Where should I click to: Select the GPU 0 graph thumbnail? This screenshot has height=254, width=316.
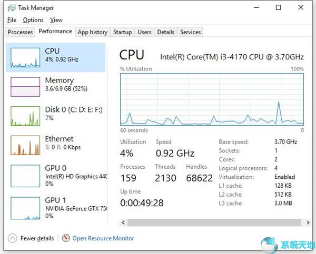[25, 175]
